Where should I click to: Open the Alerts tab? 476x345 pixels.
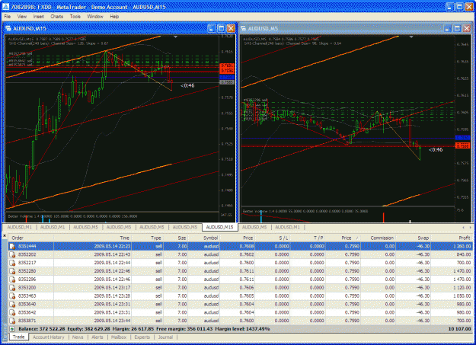pyautogui.click(x=97, y=337)
